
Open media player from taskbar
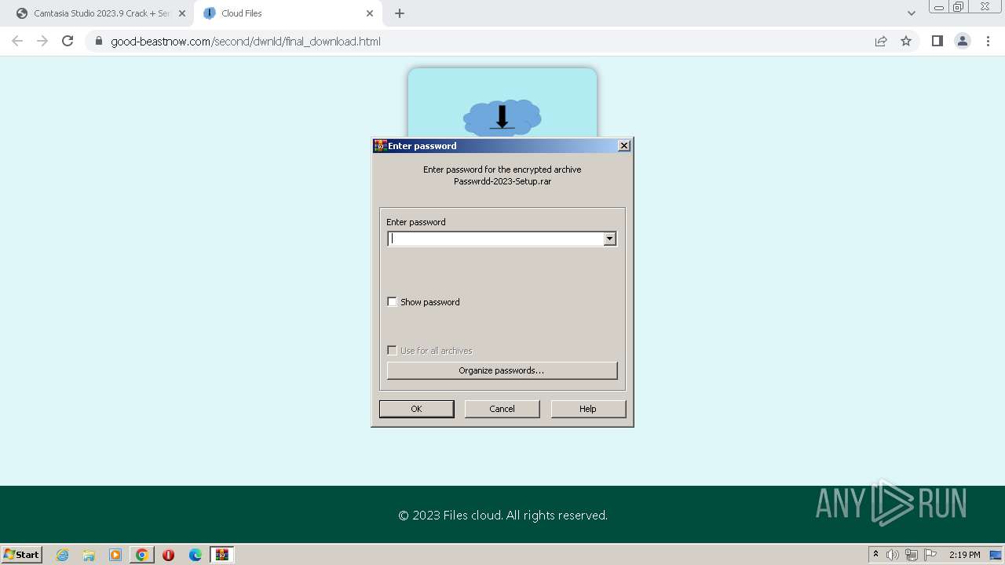(115, 555)
